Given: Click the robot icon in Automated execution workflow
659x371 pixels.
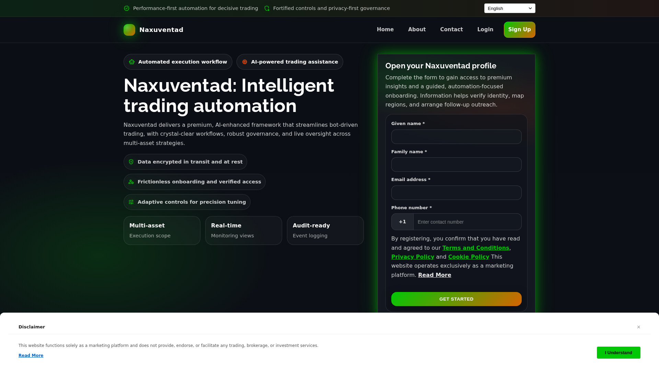Looking at the screenshot, I should [132, 62].
